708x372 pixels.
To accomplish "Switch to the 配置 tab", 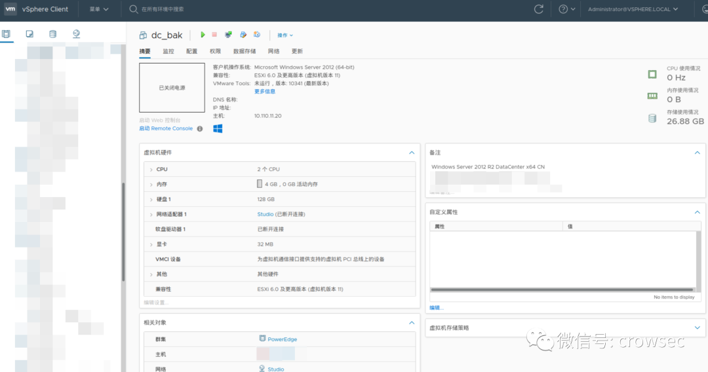I will 192,51.
